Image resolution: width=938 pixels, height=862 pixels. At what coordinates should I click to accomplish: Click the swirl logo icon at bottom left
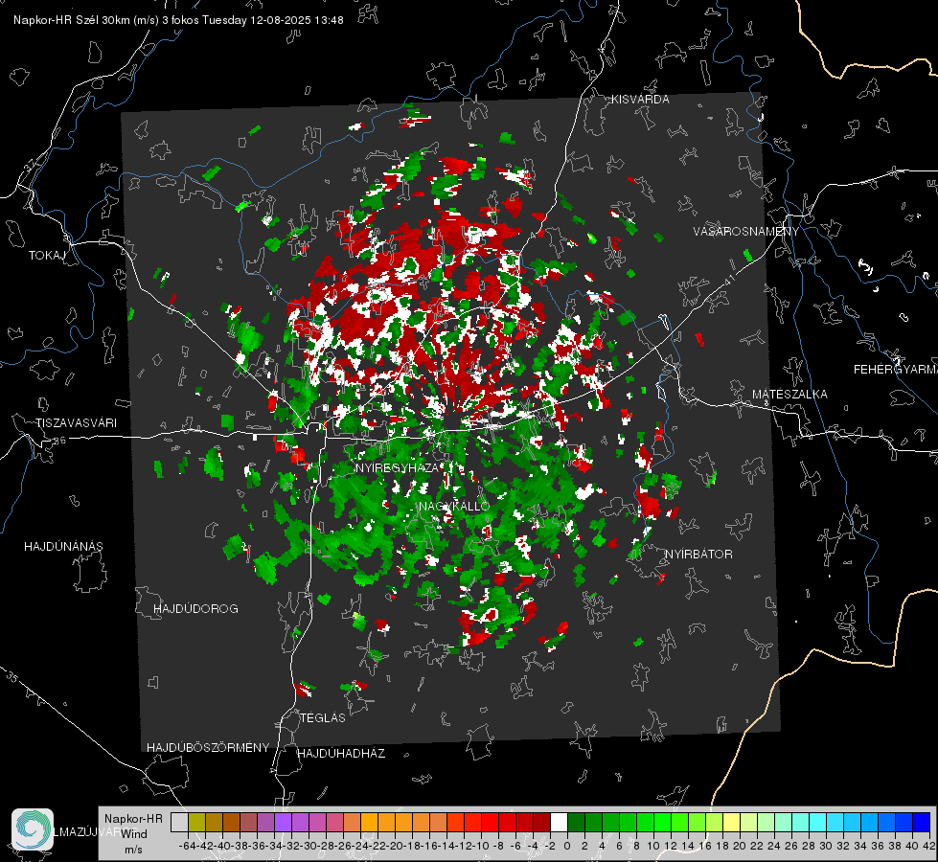click(x=33, y=829)
